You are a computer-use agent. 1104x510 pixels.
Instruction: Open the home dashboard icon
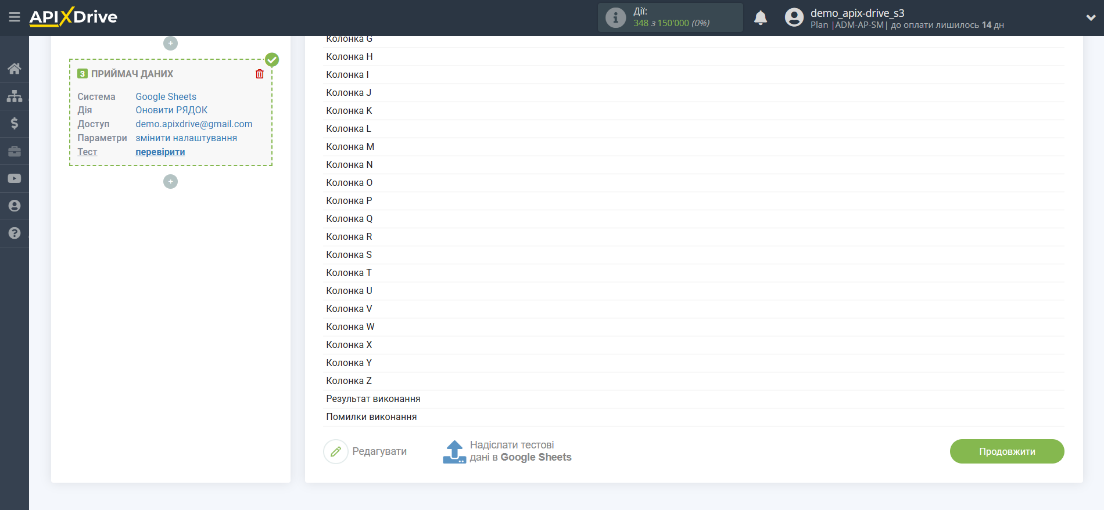tap(15, 69)
